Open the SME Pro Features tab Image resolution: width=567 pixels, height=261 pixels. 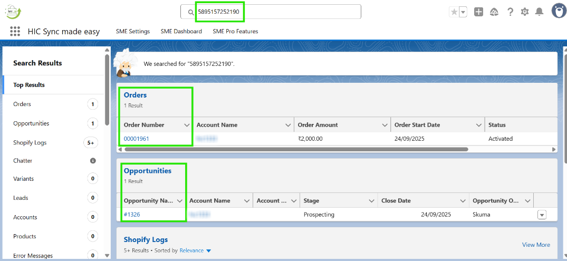tap(235, 32)
